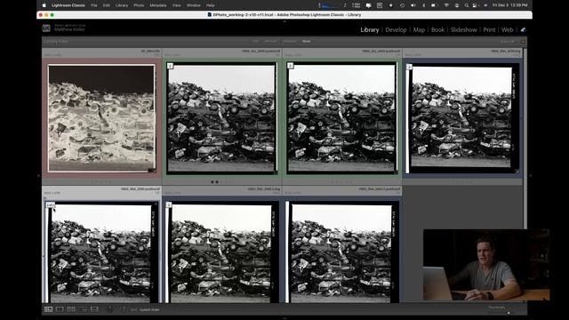Select the Text library filter
Viewport: 569px width, 320px height.
pyautogui.click(x=255, y=42)
